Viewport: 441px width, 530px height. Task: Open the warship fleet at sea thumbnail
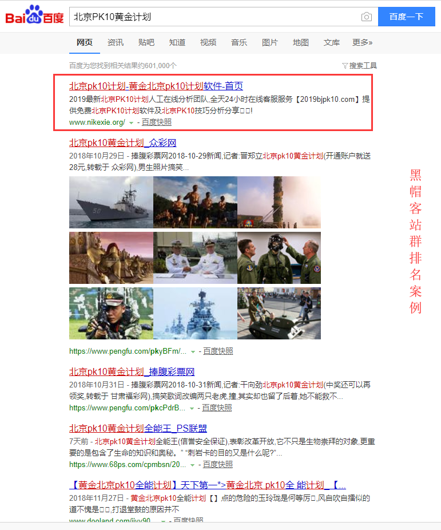pyautogui.click(x=195, y=313)
